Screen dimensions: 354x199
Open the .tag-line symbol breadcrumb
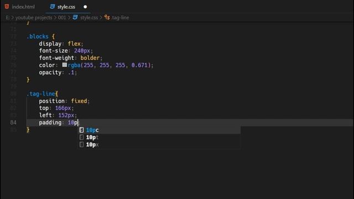[120, 18]
